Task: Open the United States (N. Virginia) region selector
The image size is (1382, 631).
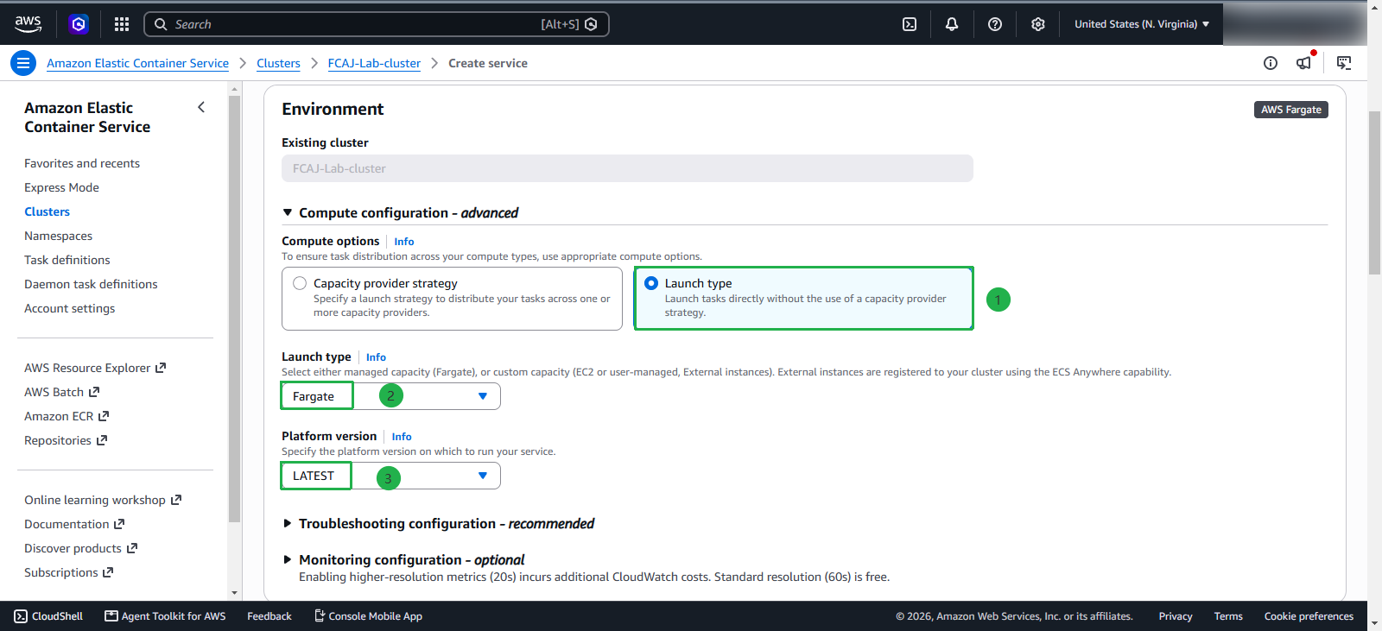Action: (1142, 24)
